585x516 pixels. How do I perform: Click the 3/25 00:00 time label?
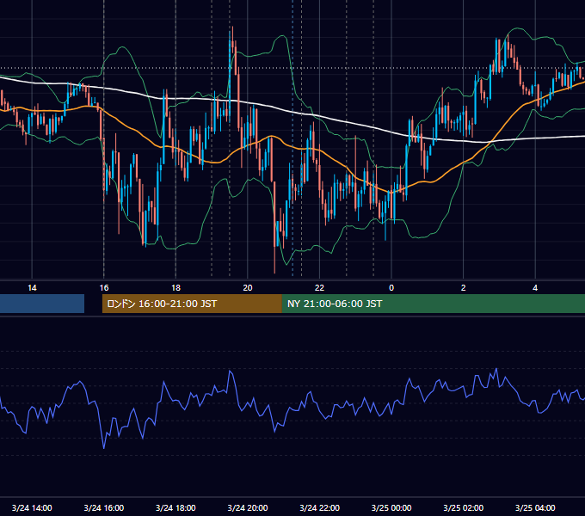tap(391, 507)
